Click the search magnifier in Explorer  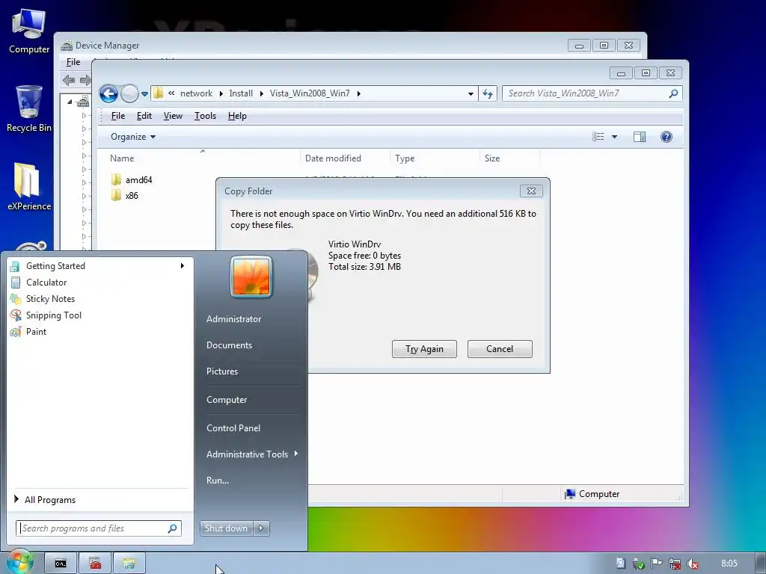coord(673,93)
